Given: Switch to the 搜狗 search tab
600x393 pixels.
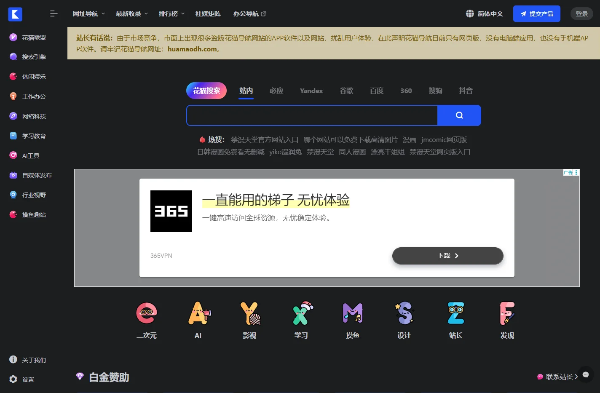Looking at the screenshot, I should click(x=436, y=91).
